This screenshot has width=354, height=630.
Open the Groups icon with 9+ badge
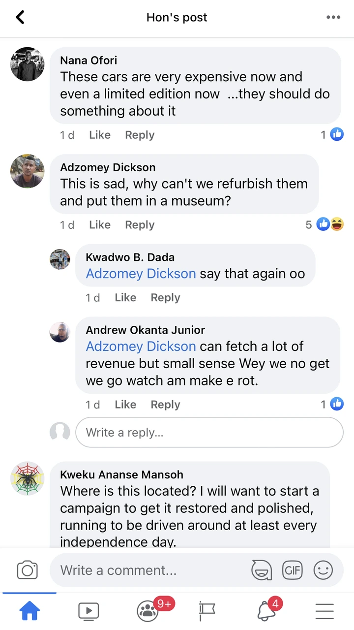[x=148, y=611]
